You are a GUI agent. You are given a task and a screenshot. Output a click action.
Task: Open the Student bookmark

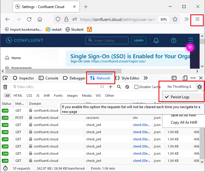[74, 30]
